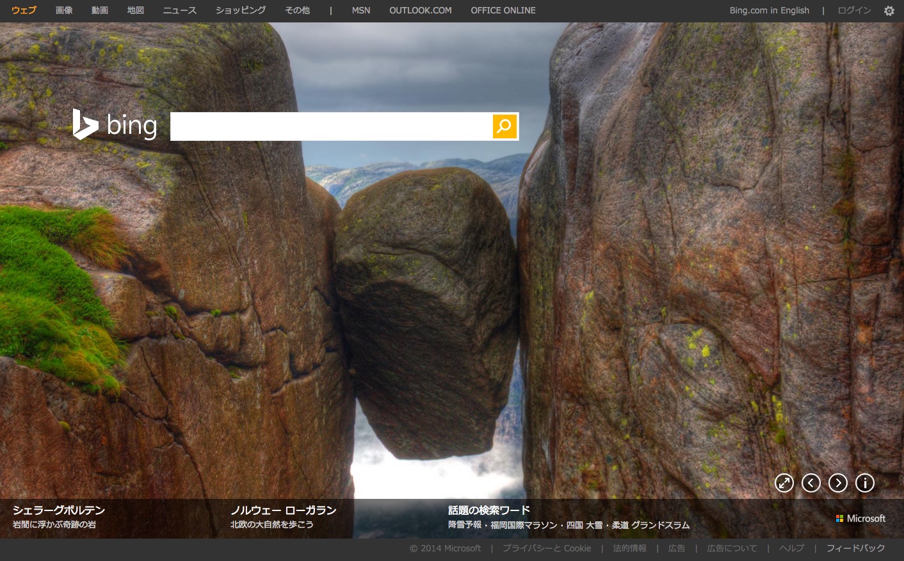
Task: Open the 動画 (Videos) tab
Action: [x=100, y=10]
